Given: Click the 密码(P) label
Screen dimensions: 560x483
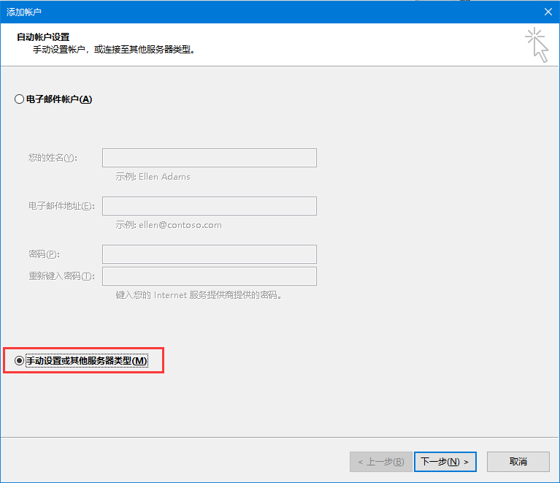Looking at the screenshot, I should click(x=44, y=254).
